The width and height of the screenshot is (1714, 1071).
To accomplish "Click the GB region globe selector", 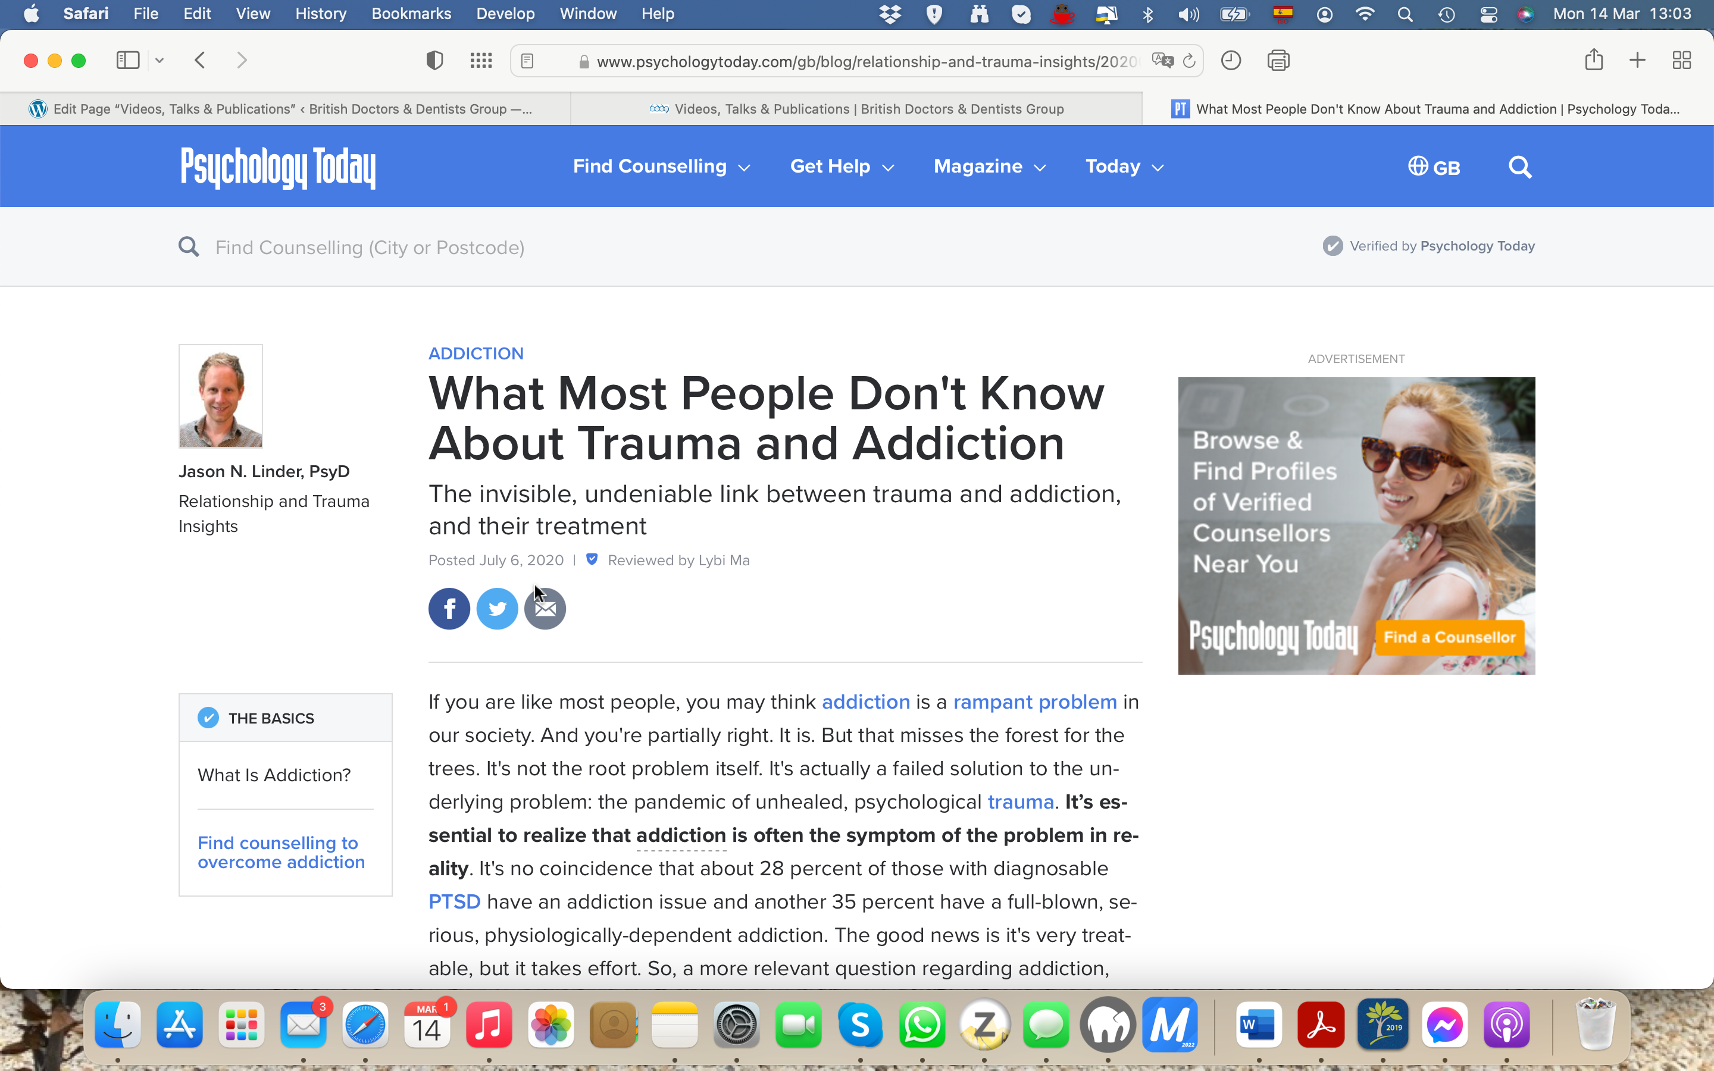I will pos(1434,167).
